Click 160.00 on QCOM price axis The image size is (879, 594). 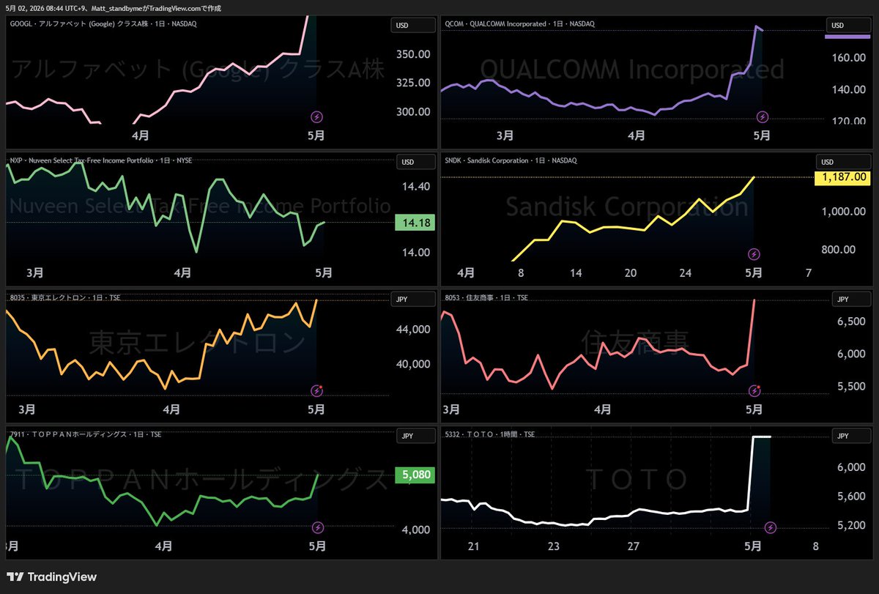(850, 57)
